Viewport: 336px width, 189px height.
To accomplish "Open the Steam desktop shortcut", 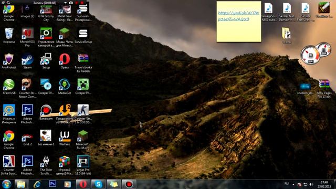I will click(27, 61).
